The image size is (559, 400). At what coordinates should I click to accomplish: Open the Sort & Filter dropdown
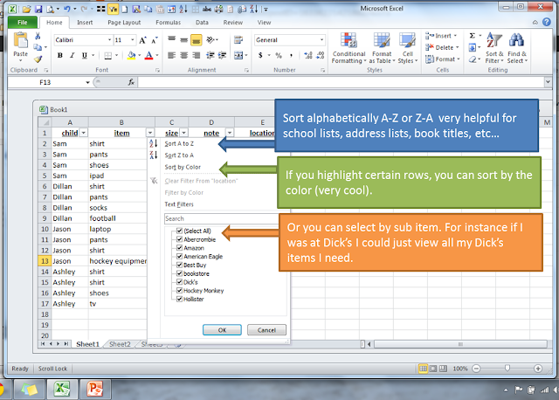(494, 48)
